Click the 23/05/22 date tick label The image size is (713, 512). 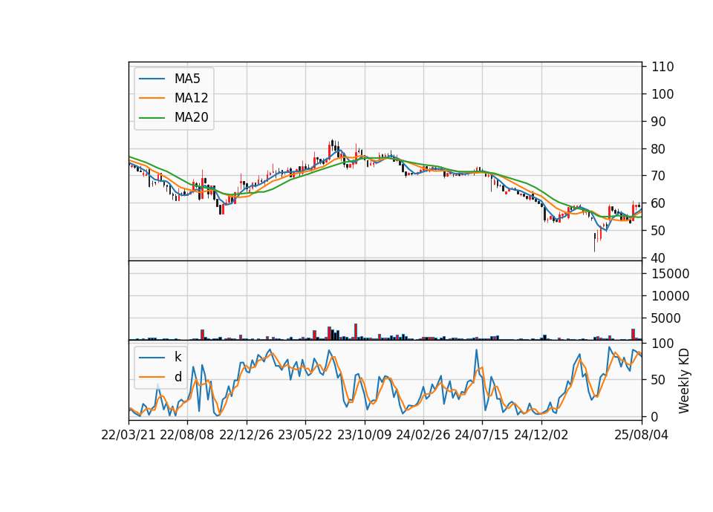305,435
